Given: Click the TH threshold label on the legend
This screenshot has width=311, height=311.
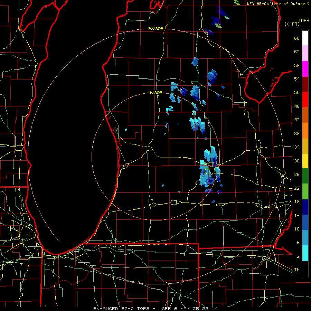Looking at the screenshot, I should click(x=297, y=270).
